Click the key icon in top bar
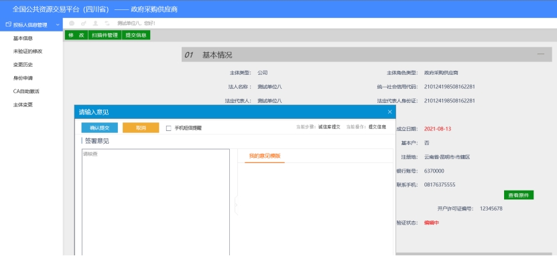 pyautogui.click(x=84, y=23)
